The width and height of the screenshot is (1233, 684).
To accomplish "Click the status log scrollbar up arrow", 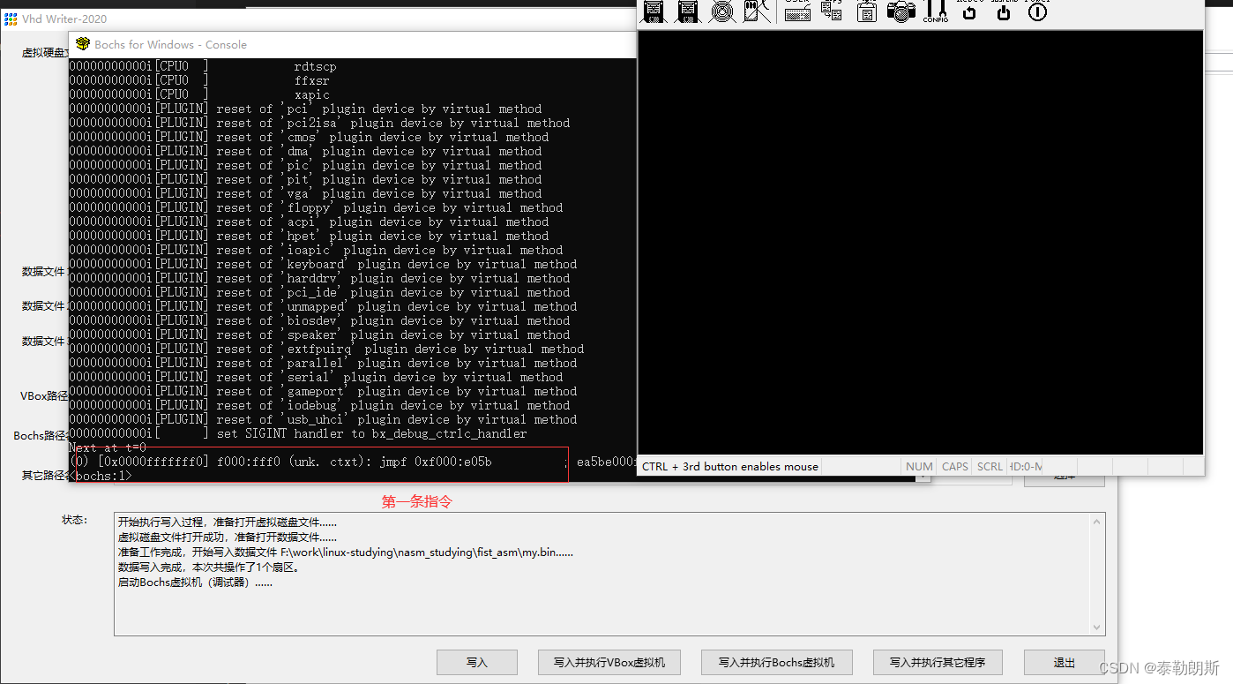I will (1098, 522).
